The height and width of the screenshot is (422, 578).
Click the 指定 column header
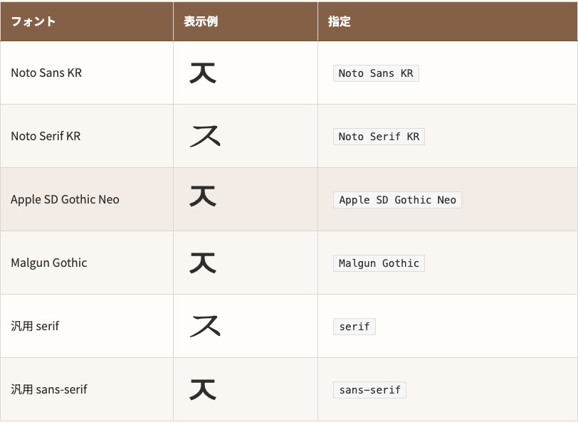click(x=340, y=21)
